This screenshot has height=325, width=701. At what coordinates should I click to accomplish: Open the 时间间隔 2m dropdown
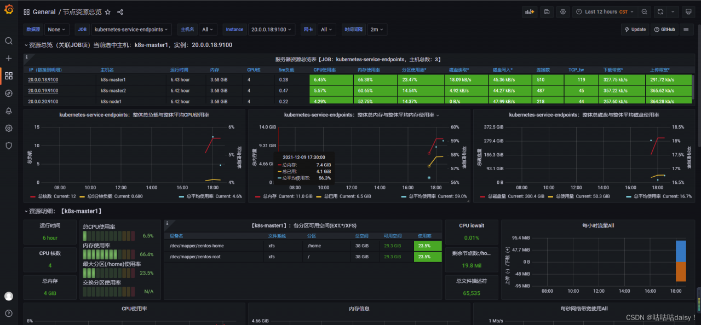(x=376, y=30)
